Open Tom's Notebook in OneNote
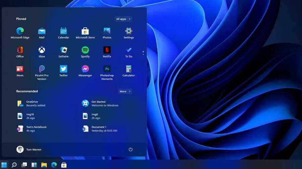302x169 pixels. coord(32,129)
